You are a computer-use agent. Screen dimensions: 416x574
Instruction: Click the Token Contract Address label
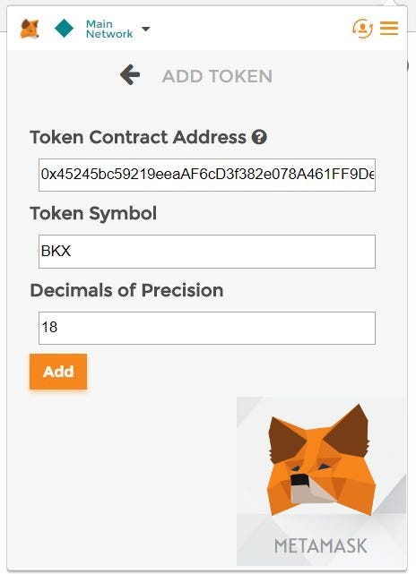(x=138, y=137)
